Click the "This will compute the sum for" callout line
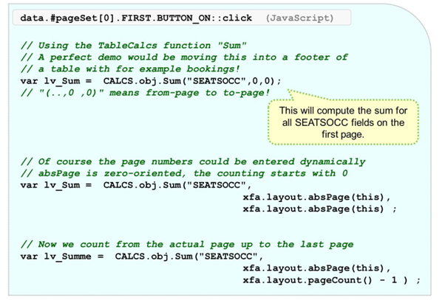Screen dimensions: 445x300 pyautogui.click(x=342, y=111)
